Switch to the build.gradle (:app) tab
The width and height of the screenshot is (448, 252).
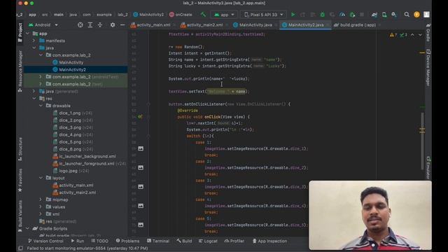point(356,25)
